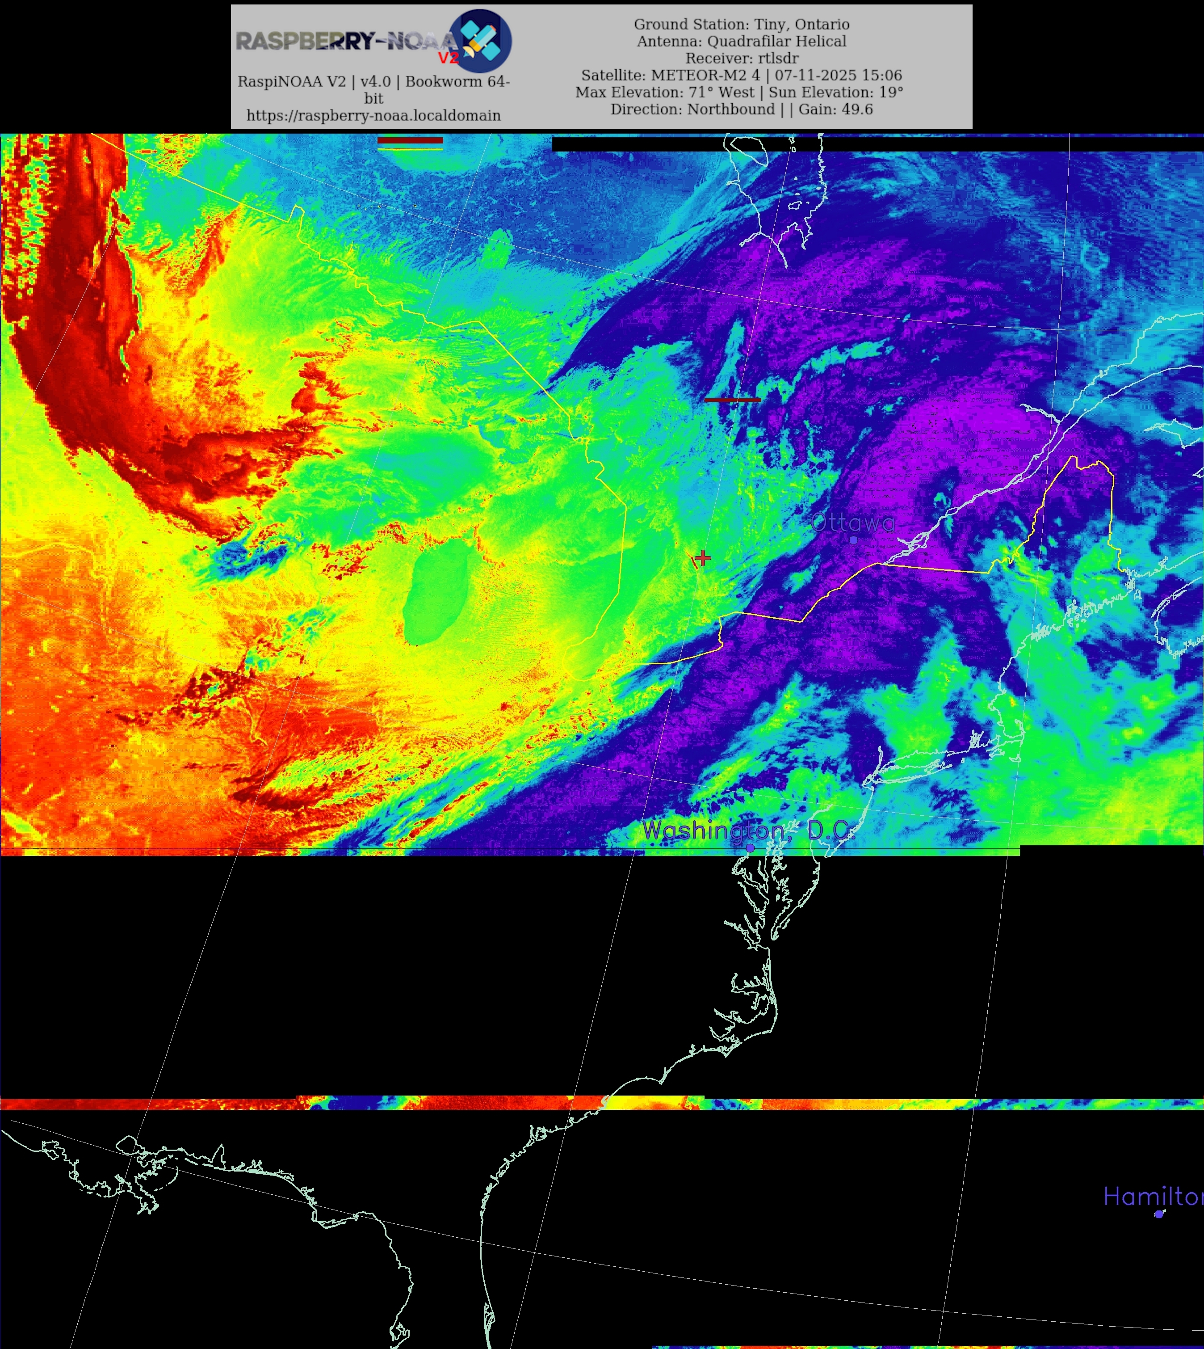This screenshot has width=1204, height=1349.
Task: Click the Ottawa city dot marker
Action: [x=853, y=540]
